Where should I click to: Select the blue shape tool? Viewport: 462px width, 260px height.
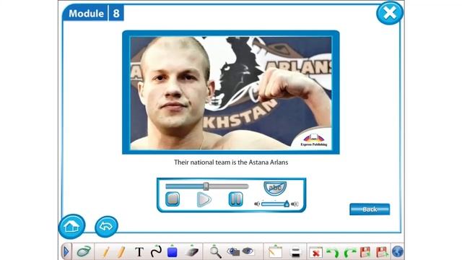point(173,251)
